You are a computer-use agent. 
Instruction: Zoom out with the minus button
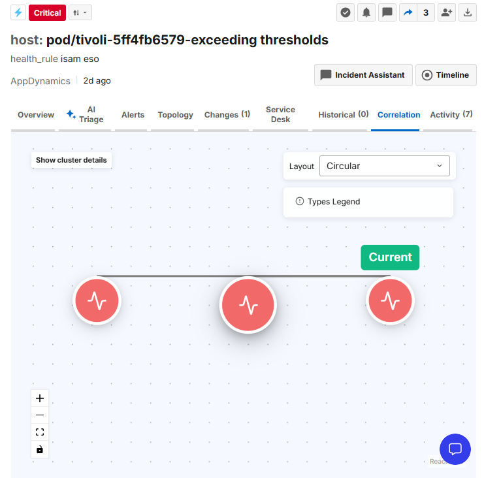40,415
